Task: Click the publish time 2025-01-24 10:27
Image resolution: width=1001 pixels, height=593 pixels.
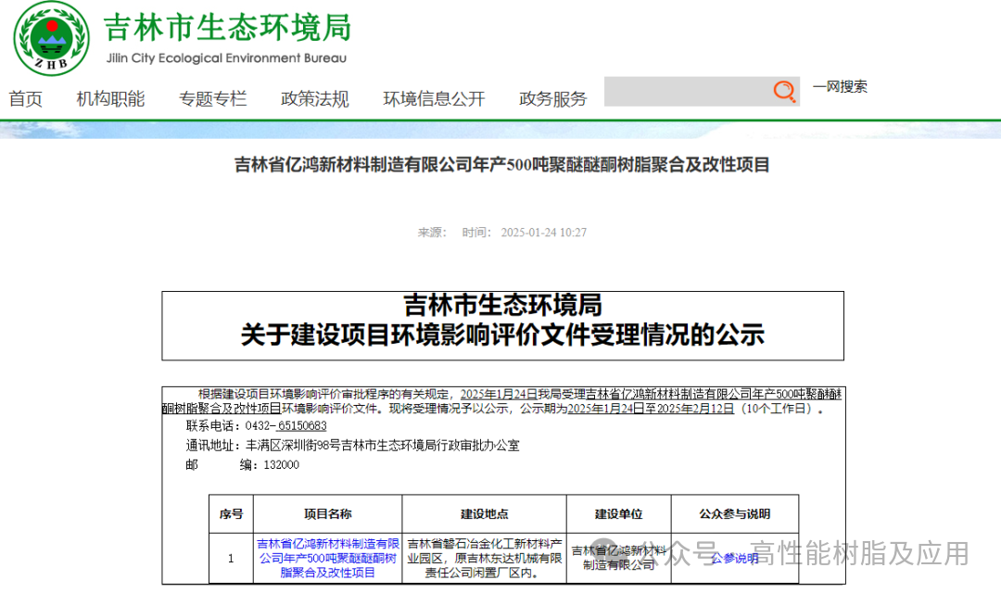Action: coord(543,233)
